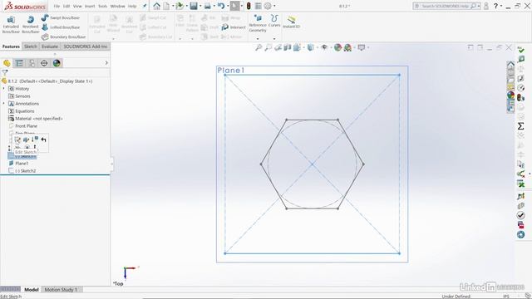Select the Model bottom tab
532x299 pixels.
32,290
